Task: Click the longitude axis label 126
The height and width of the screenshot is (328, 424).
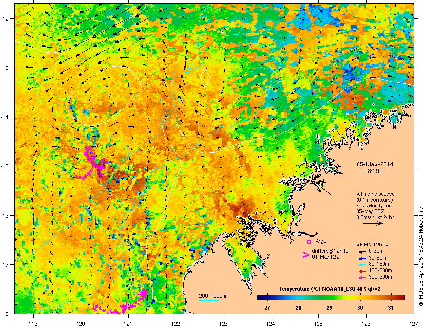Action: 366,323
